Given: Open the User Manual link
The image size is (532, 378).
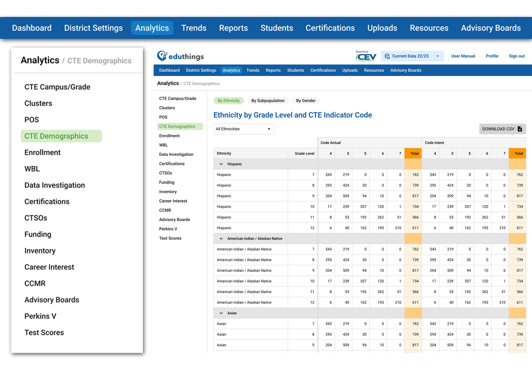Looking at the screenshot, I should (463, 56).
